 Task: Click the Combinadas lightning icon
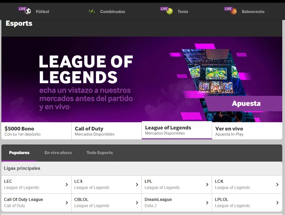92,11
